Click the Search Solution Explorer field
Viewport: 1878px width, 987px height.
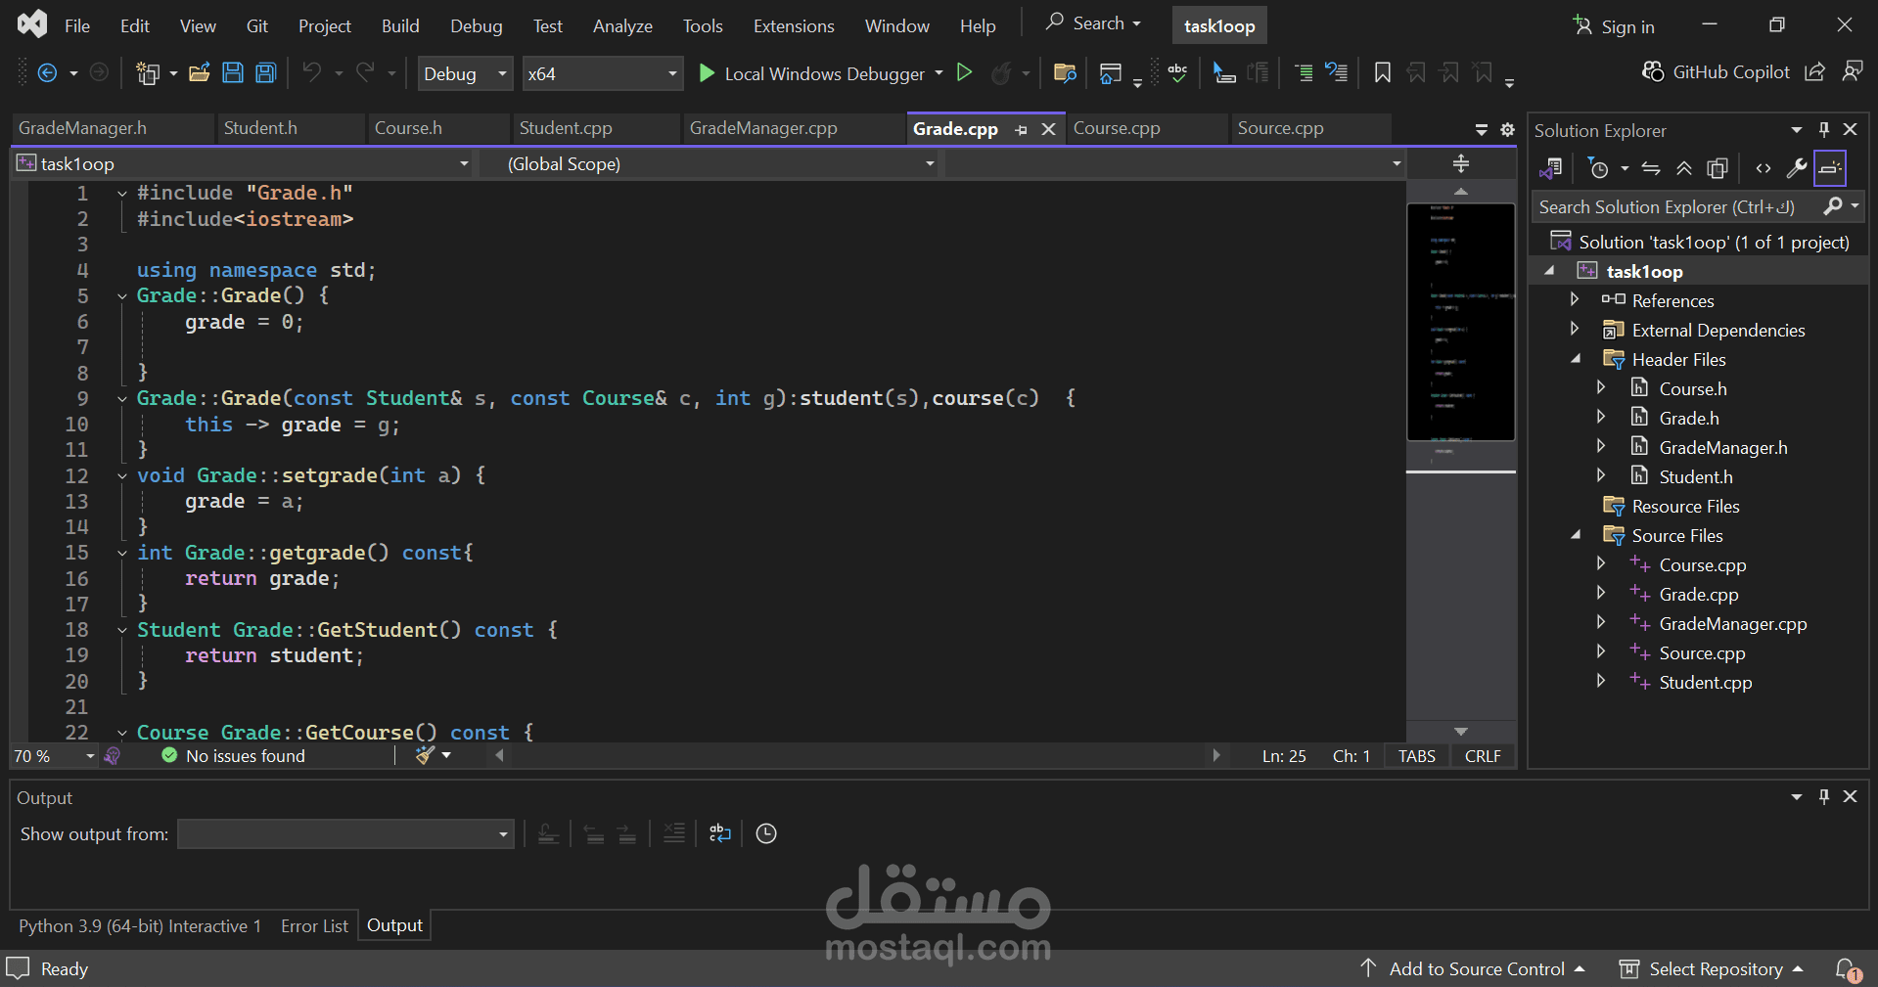[x=1675, y=206]
